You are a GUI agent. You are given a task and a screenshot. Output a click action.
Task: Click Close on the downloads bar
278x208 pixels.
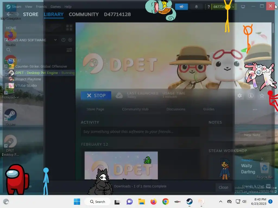223,187
